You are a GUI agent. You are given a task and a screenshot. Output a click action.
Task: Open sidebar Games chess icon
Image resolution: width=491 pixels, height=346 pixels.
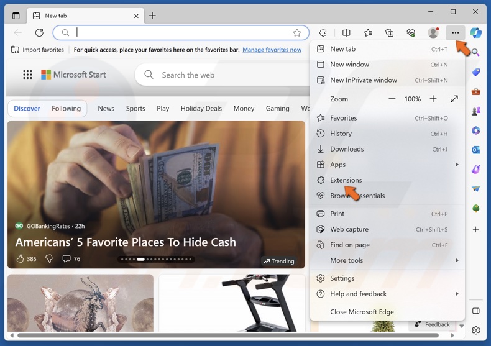coord(475,111)
